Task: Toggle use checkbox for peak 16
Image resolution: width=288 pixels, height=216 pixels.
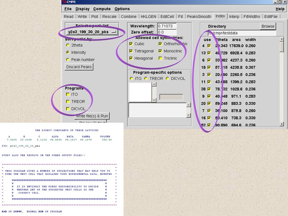Action: click(209, 118)
